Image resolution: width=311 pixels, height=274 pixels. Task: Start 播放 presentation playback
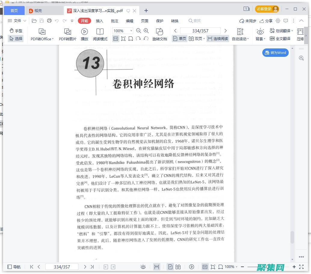click(85, 34)
